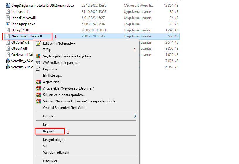Screen dimensions: 239x164
Task: Open Özellikler properties entry
Action: coord(50,161)
